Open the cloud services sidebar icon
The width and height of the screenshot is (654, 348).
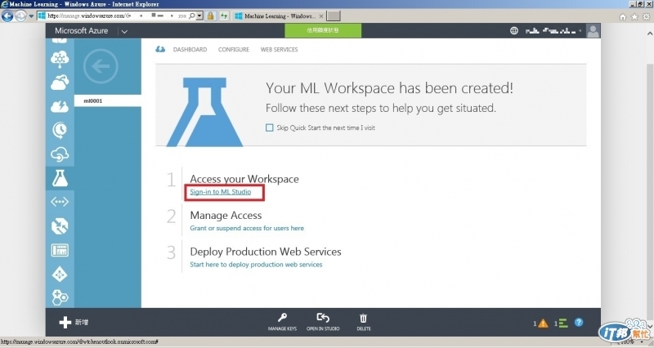coord(60,83)
